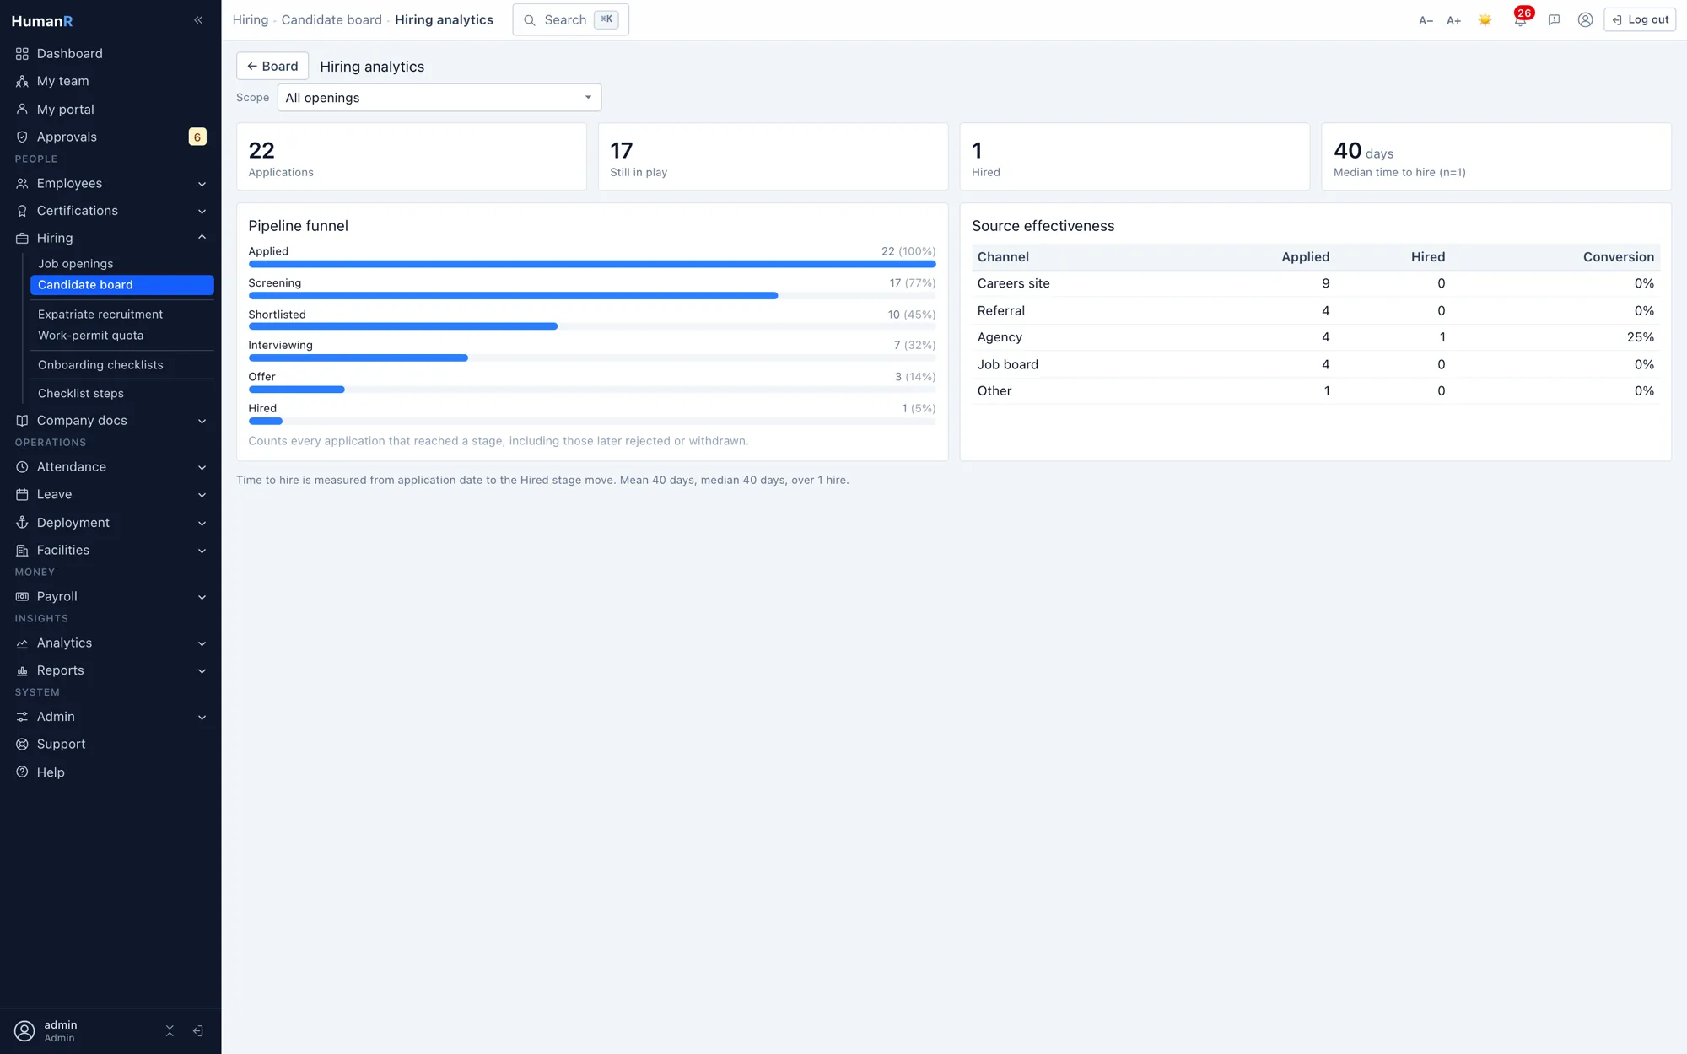Click the Certifications badge icon
Screen dimensions: 1687x1054
(22, 211)
